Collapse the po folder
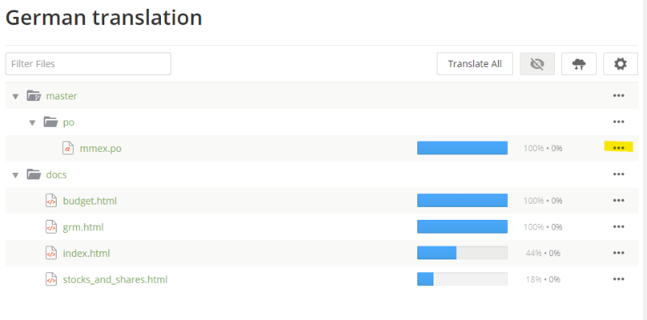Image resolution: width=647 pixels, height=320 pixels. 32,123
